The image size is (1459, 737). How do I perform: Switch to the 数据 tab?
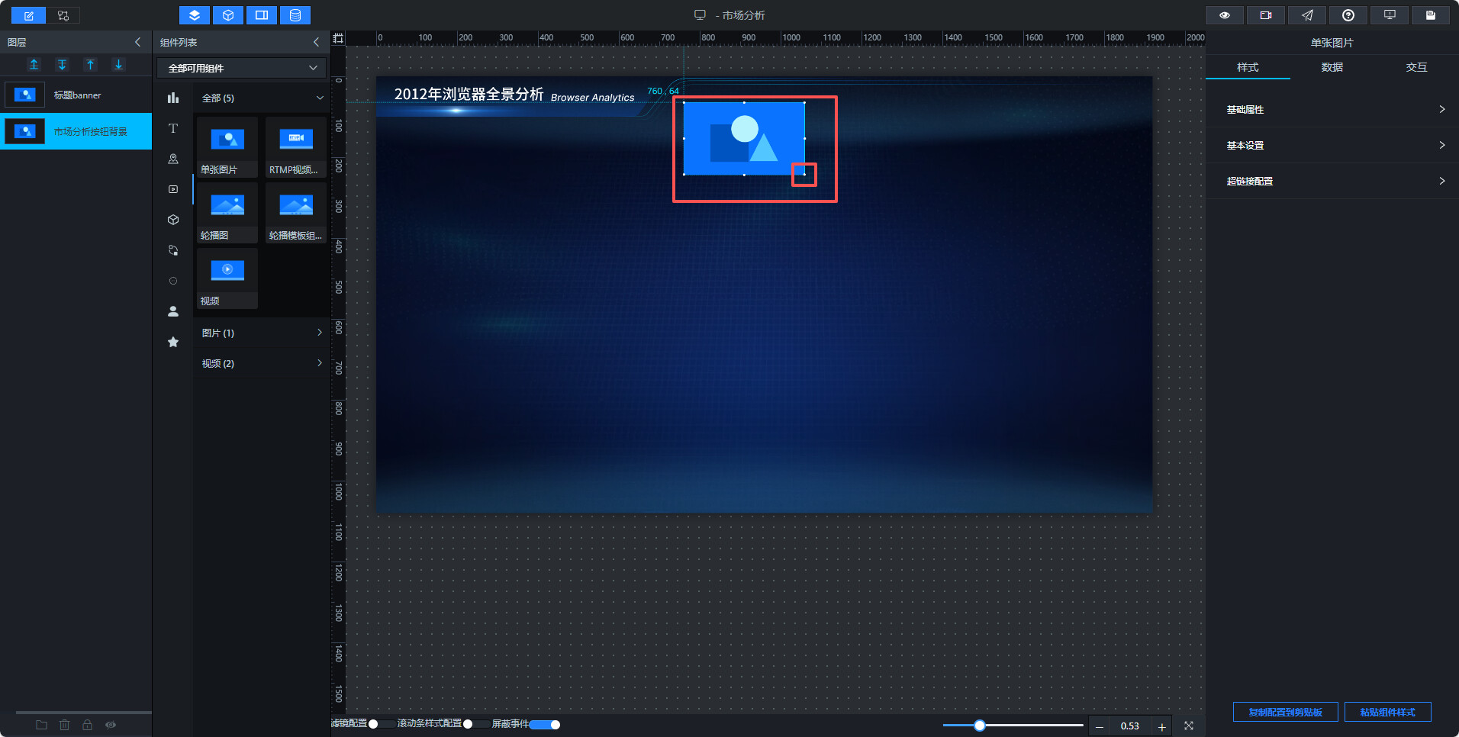coord(1332,67)
